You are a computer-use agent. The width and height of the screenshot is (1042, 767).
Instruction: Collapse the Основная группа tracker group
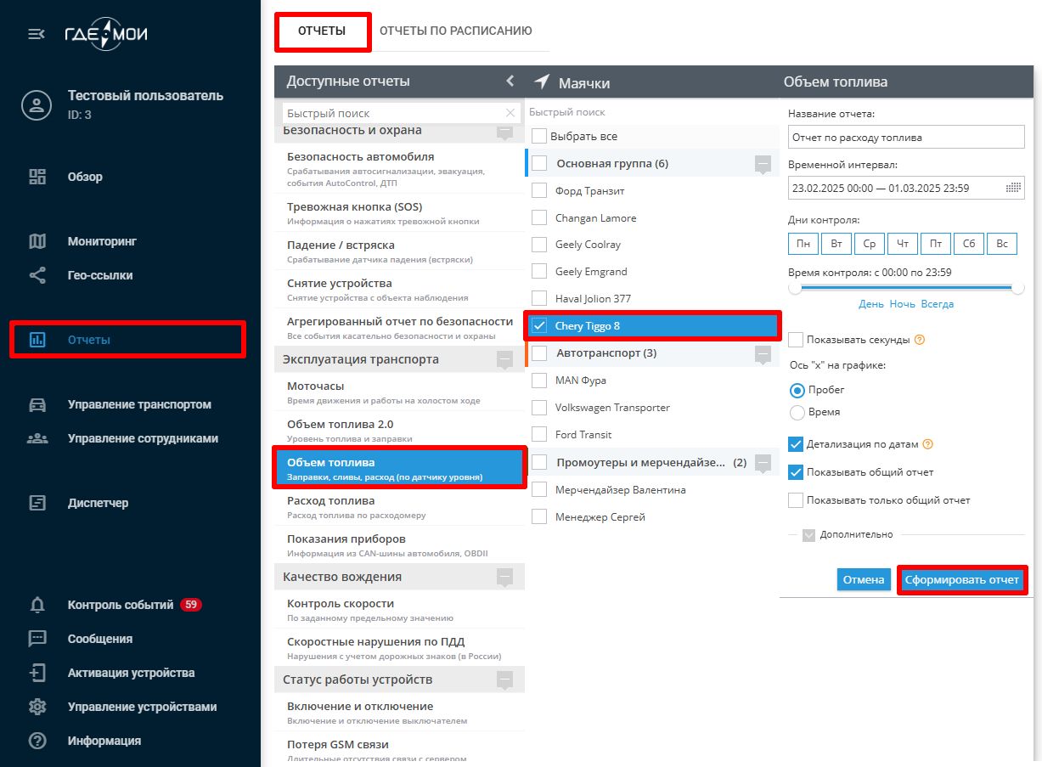pyautogui.click(x=763, y=163)
